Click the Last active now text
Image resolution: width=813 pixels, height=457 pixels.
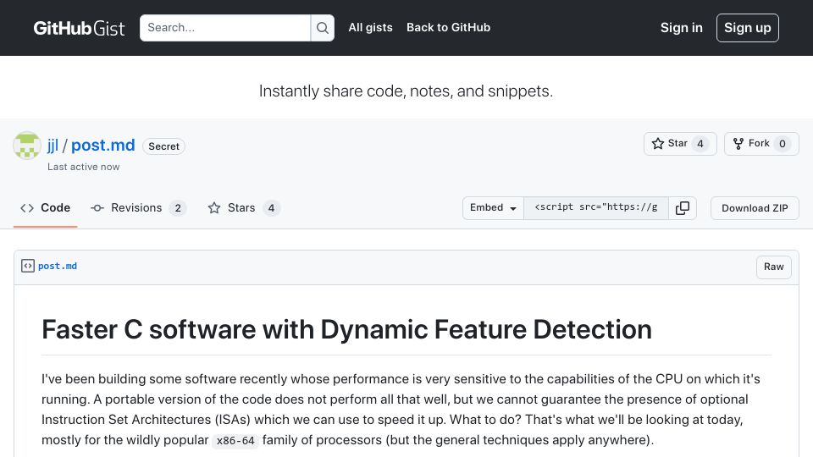pos(84,167)
